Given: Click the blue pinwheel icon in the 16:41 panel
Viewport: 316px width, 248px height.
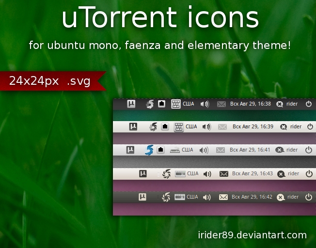Looking at the screenshot, I should point(149,150).
